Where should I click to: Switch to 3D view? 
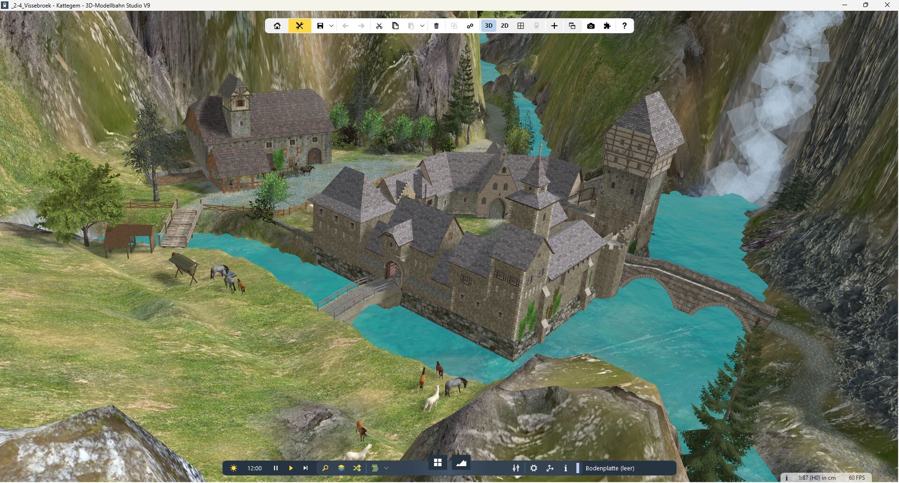(488, 26)
